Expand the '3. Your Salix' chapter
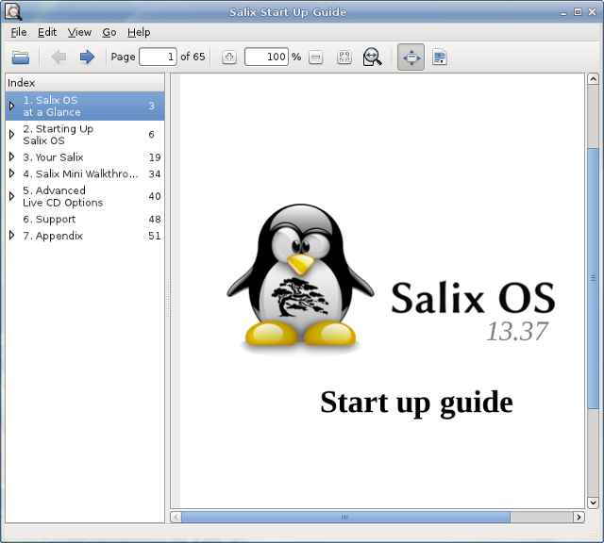 (x=12, y=157)
